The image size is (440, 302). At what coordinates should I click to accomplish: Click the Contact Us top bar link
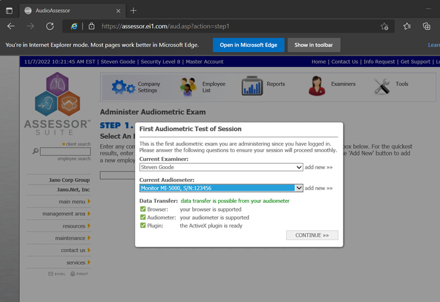345,62
